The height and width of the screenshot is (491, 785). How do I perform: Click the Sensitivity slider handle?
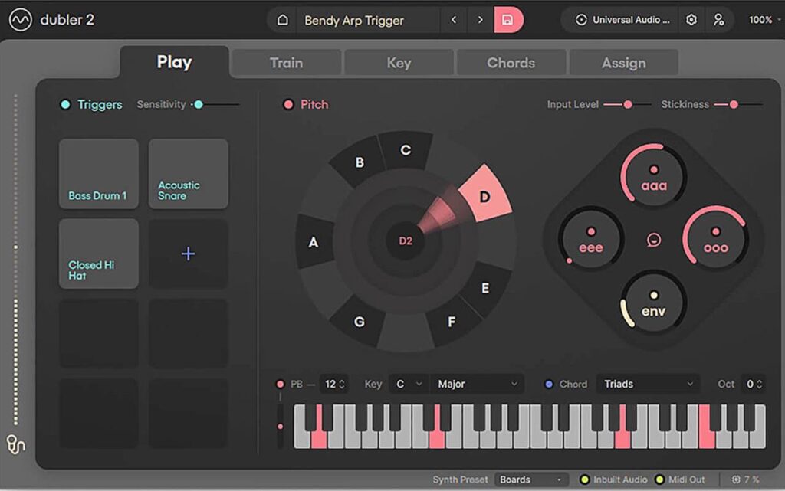199,104
